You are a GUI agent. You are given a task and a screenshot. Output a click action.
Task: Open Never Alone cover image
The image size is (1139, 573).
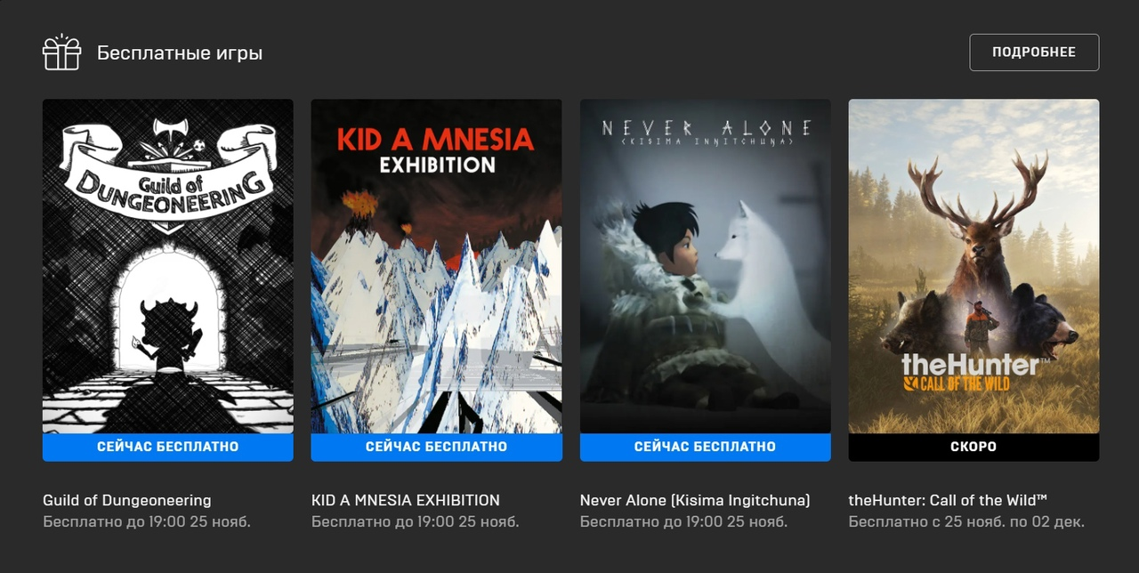click(x=706, y=266)
